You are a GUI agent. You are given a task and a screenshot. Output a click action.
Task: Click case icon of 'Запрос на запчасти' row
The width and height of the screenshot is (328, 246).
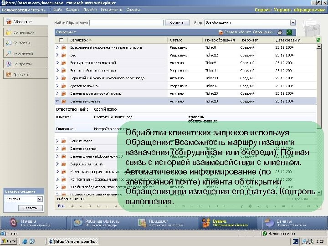[64, 164]
